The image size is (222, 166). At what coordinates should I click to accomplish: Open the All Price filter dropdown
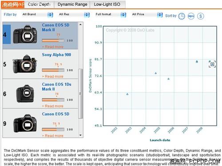[147, 15]
